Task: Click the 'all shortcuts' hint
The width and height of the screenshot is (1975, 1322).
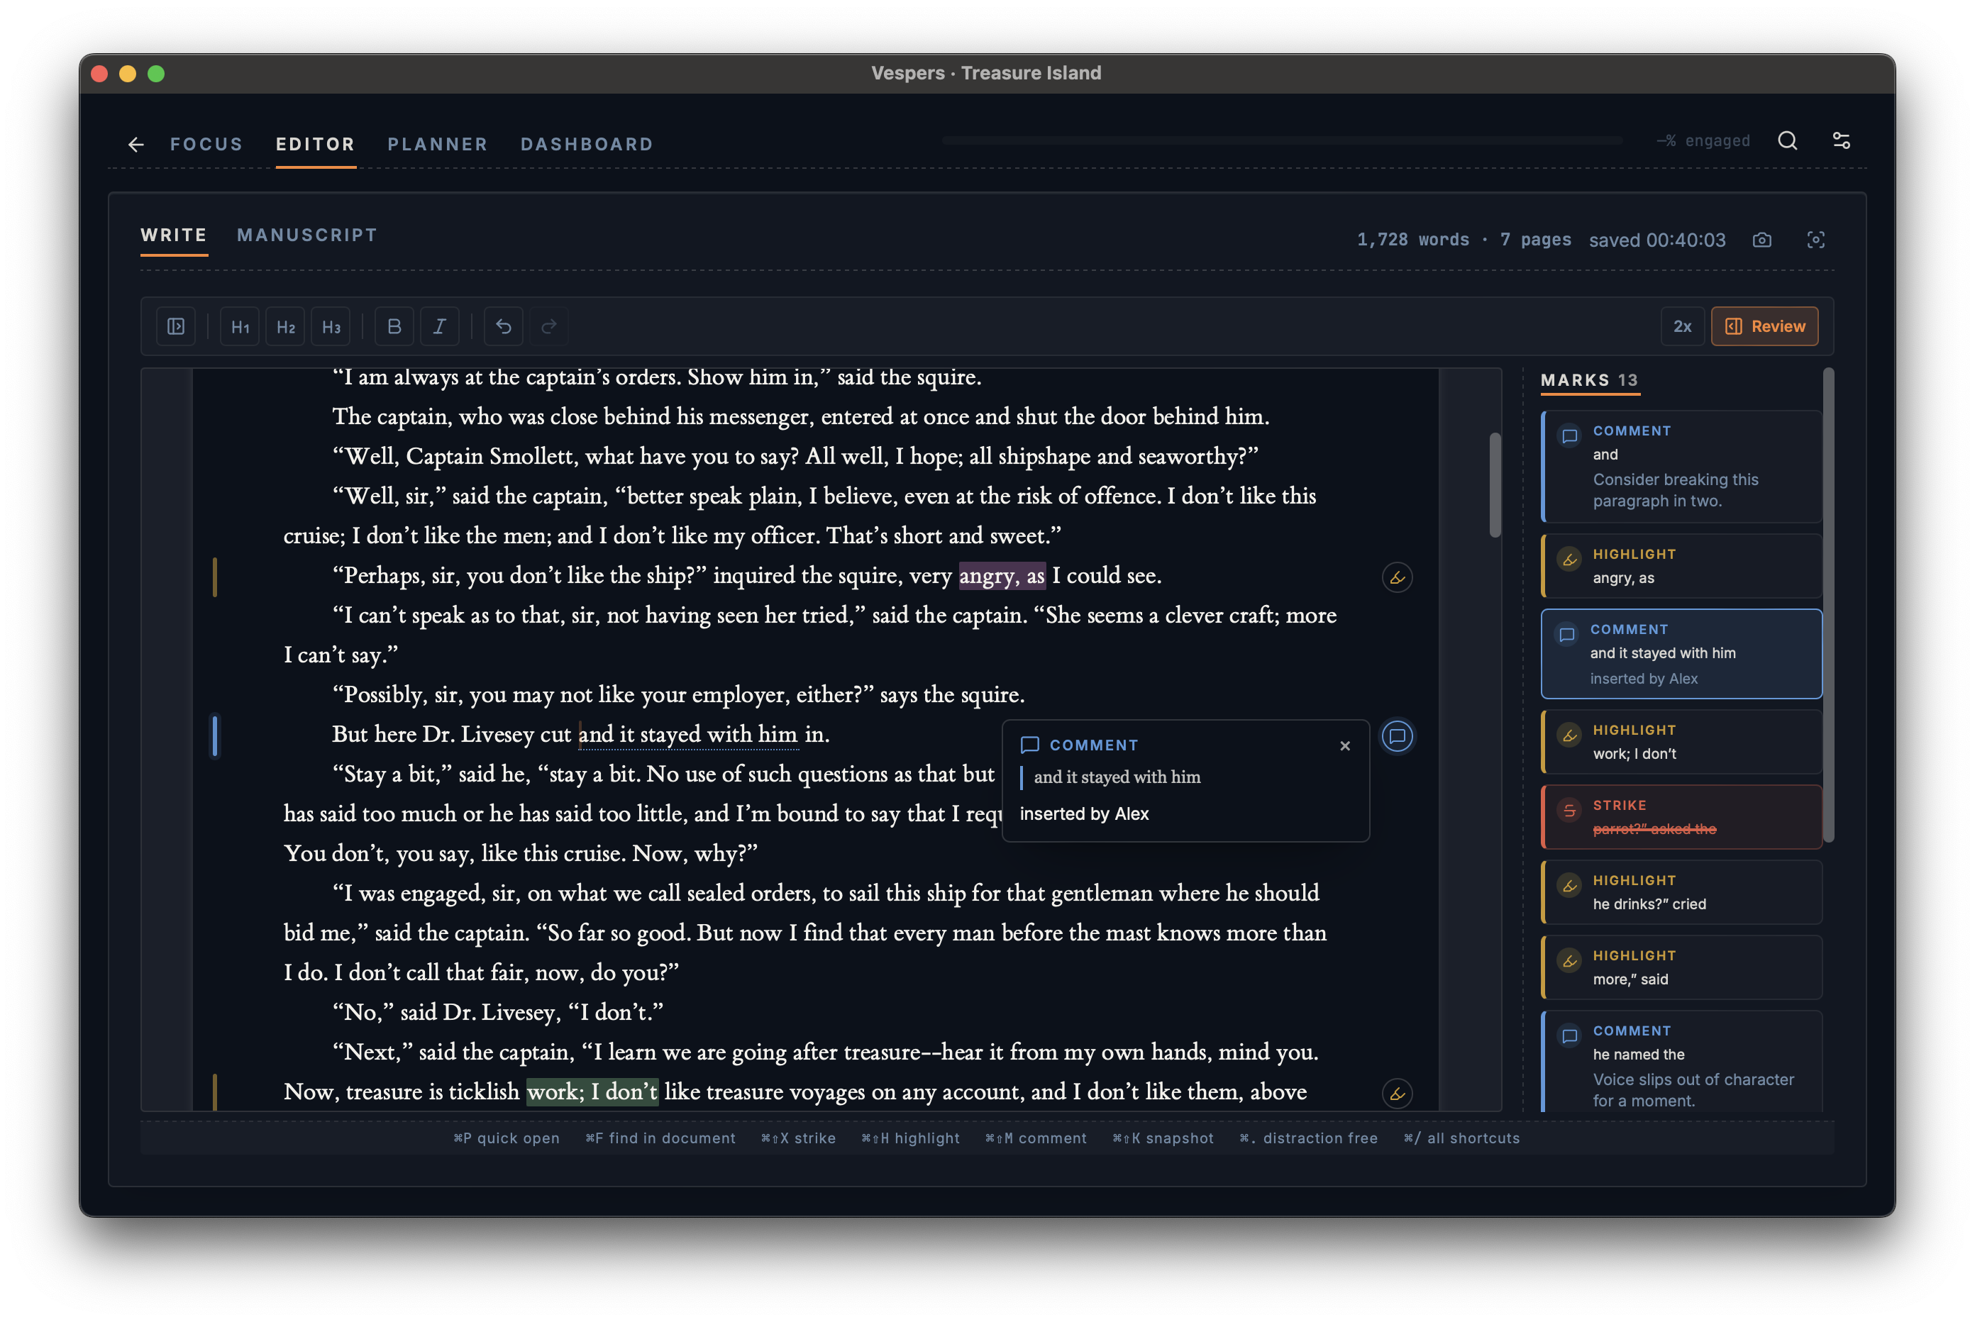Action: tap(1461, 1138)
